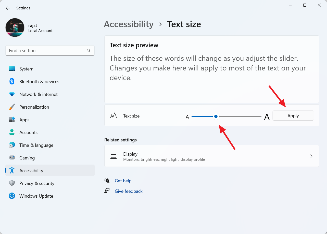Click the Bluetooth & devices icon
327x234 pixels.
pos(12,81)
